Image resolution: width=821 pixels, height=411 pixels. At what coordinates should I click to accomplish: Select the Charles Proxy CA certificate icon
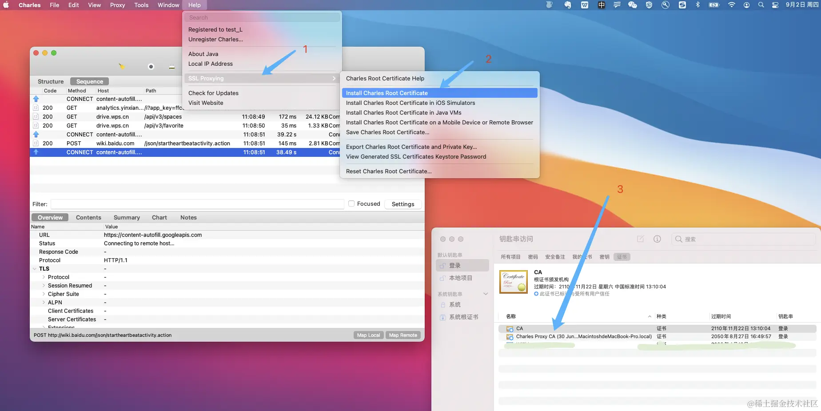(x=510, y=337)
